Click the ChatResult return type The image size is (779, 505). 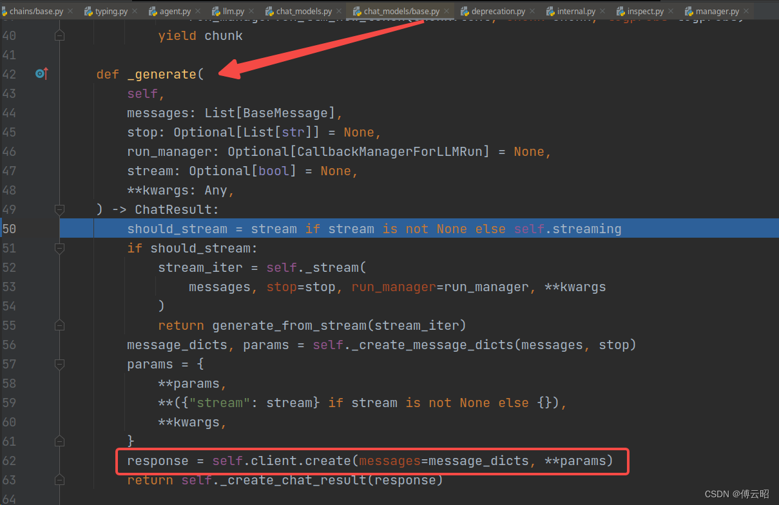coord(173,209)
